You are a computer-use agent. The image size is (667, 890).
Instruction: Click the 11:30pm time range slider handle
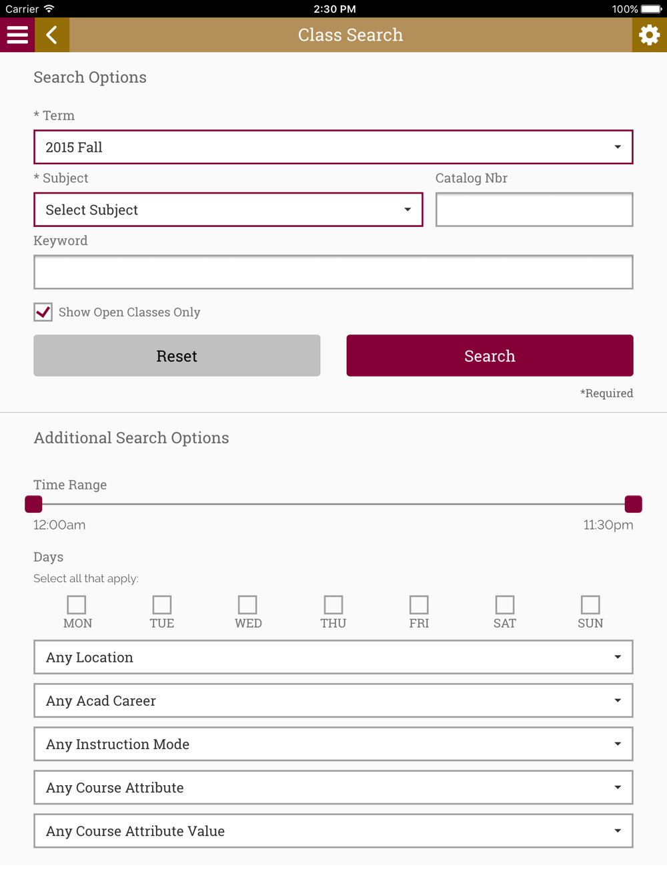pyautogui.click(x=633, y=504)
